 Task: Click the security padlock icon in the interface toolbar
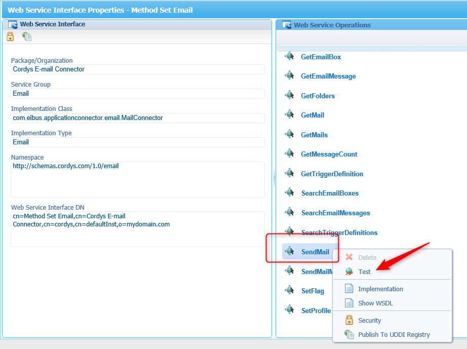tap(10, 36)
